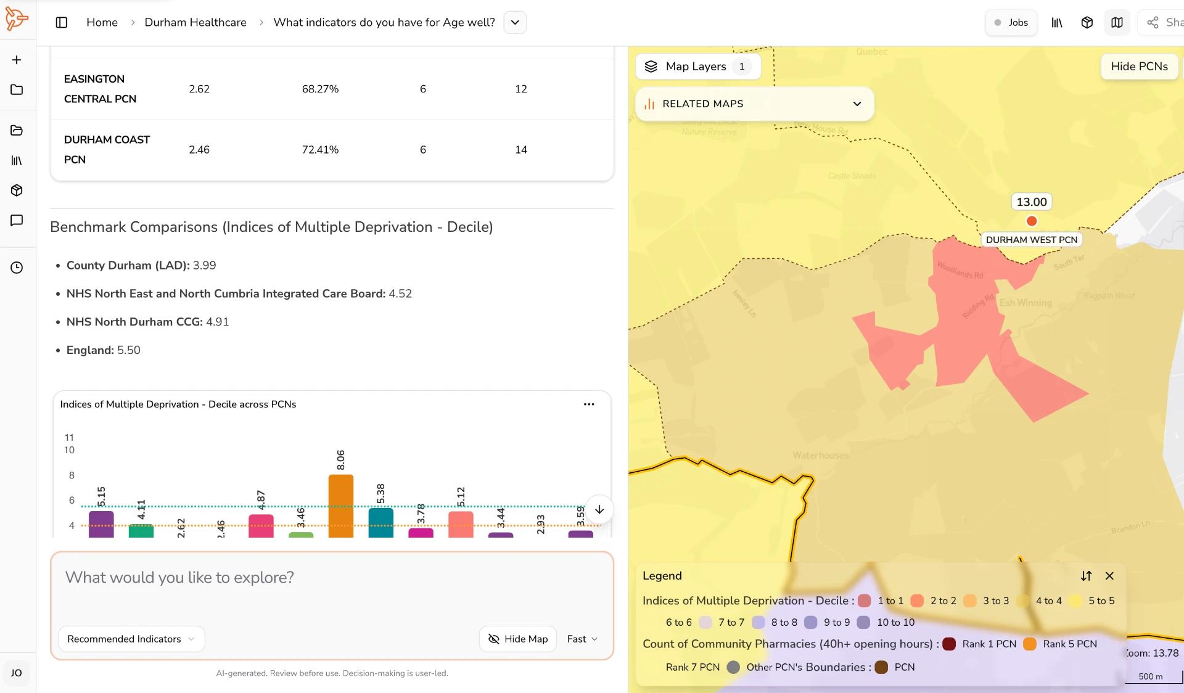This screenshot has height=693, width=1184.
Task: Open the cube icon in left sidebar
Action: click(17, 191)
